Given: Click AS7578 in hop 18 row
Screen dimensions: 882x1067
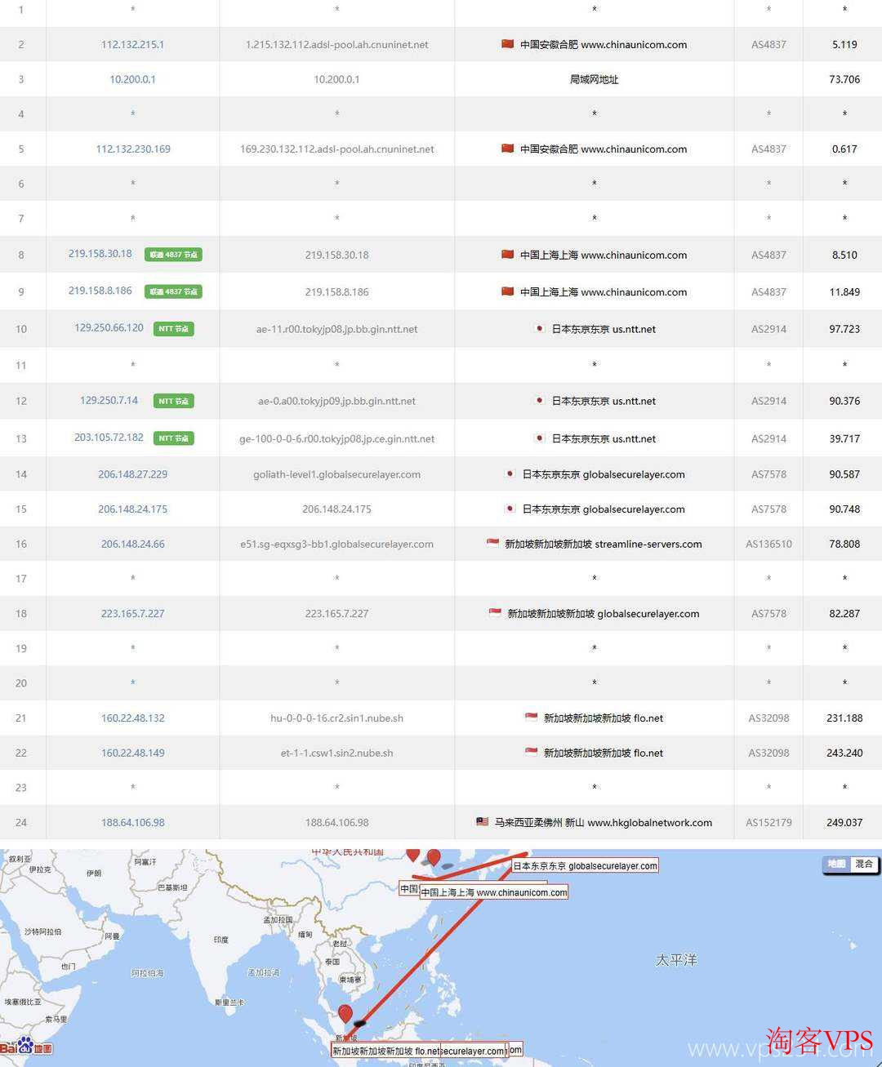Looking at the screenshot, I should [768, 613].
